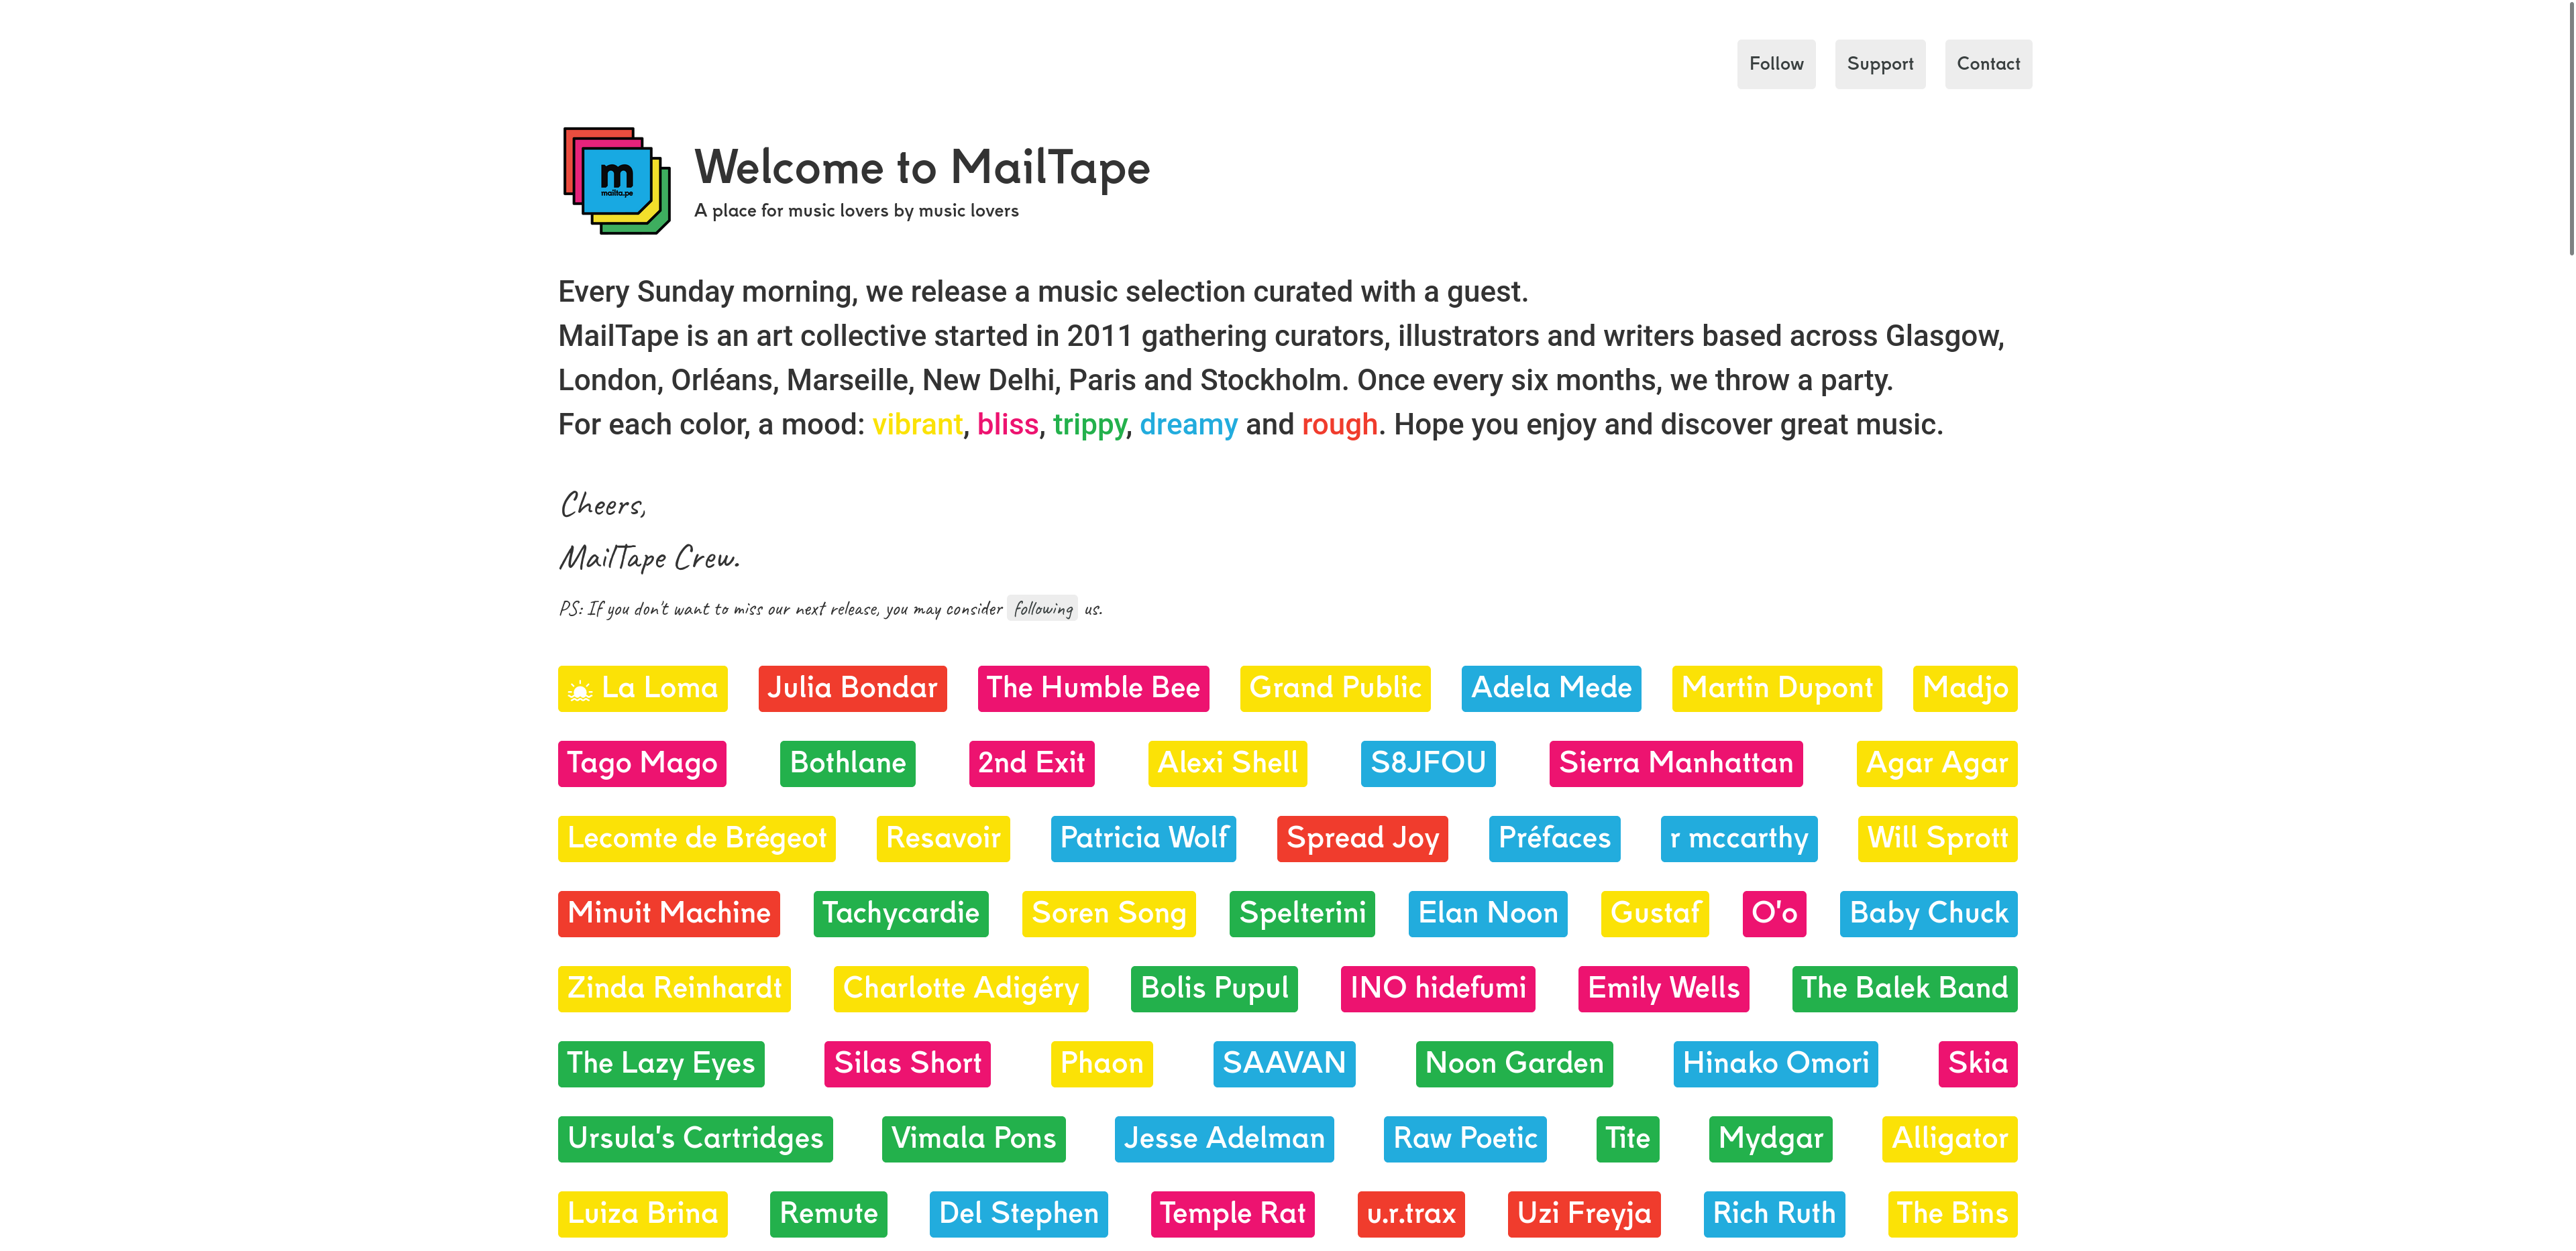This screenshot has width=2576, height=1251.
Task: Choose the SAAVAN tag
Action: [x=1284, y=1063]
